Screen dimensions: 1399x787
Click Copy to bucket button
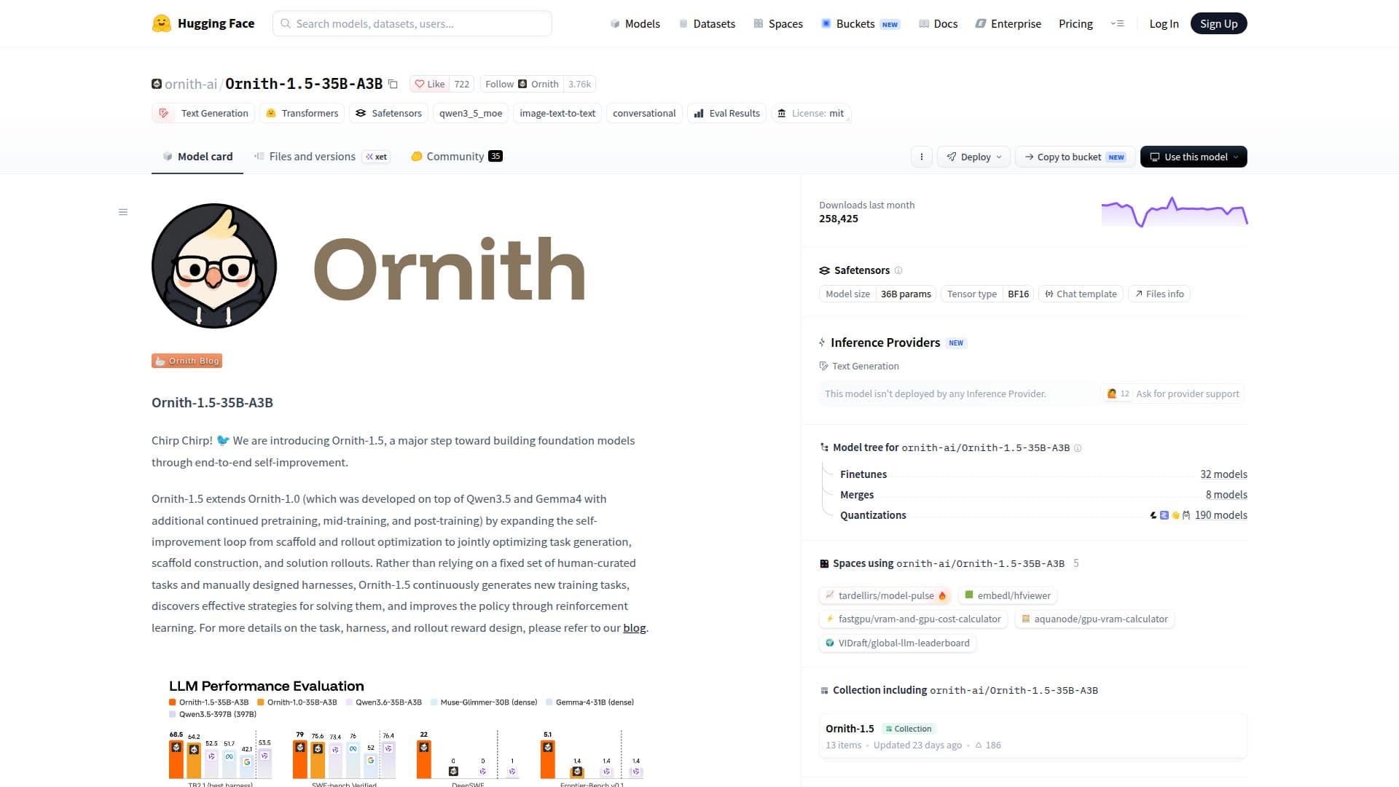(1075, 157)
